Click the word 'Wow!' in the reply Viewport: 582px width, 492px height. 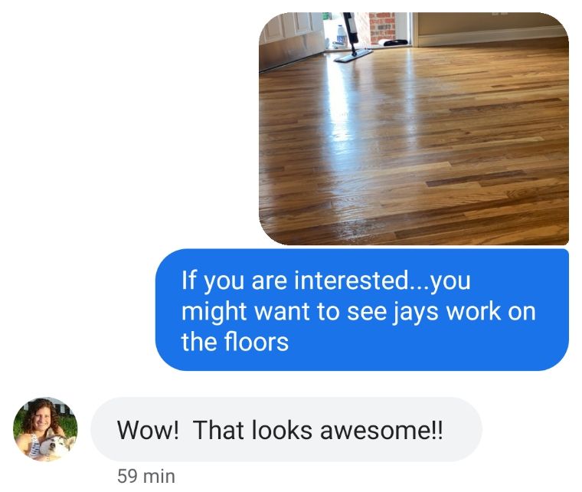tap(148, 430)
